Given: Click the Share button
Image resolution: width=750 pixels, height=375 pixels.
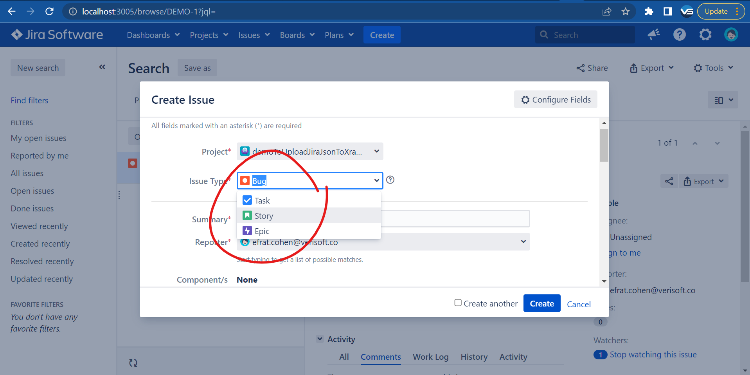Looking at the screenshot, I should [x=592, y=68].
